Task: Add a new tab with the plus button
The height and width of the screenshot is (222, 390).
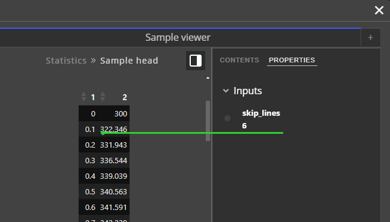Action: pyautogui.click(x=370, y=38)
